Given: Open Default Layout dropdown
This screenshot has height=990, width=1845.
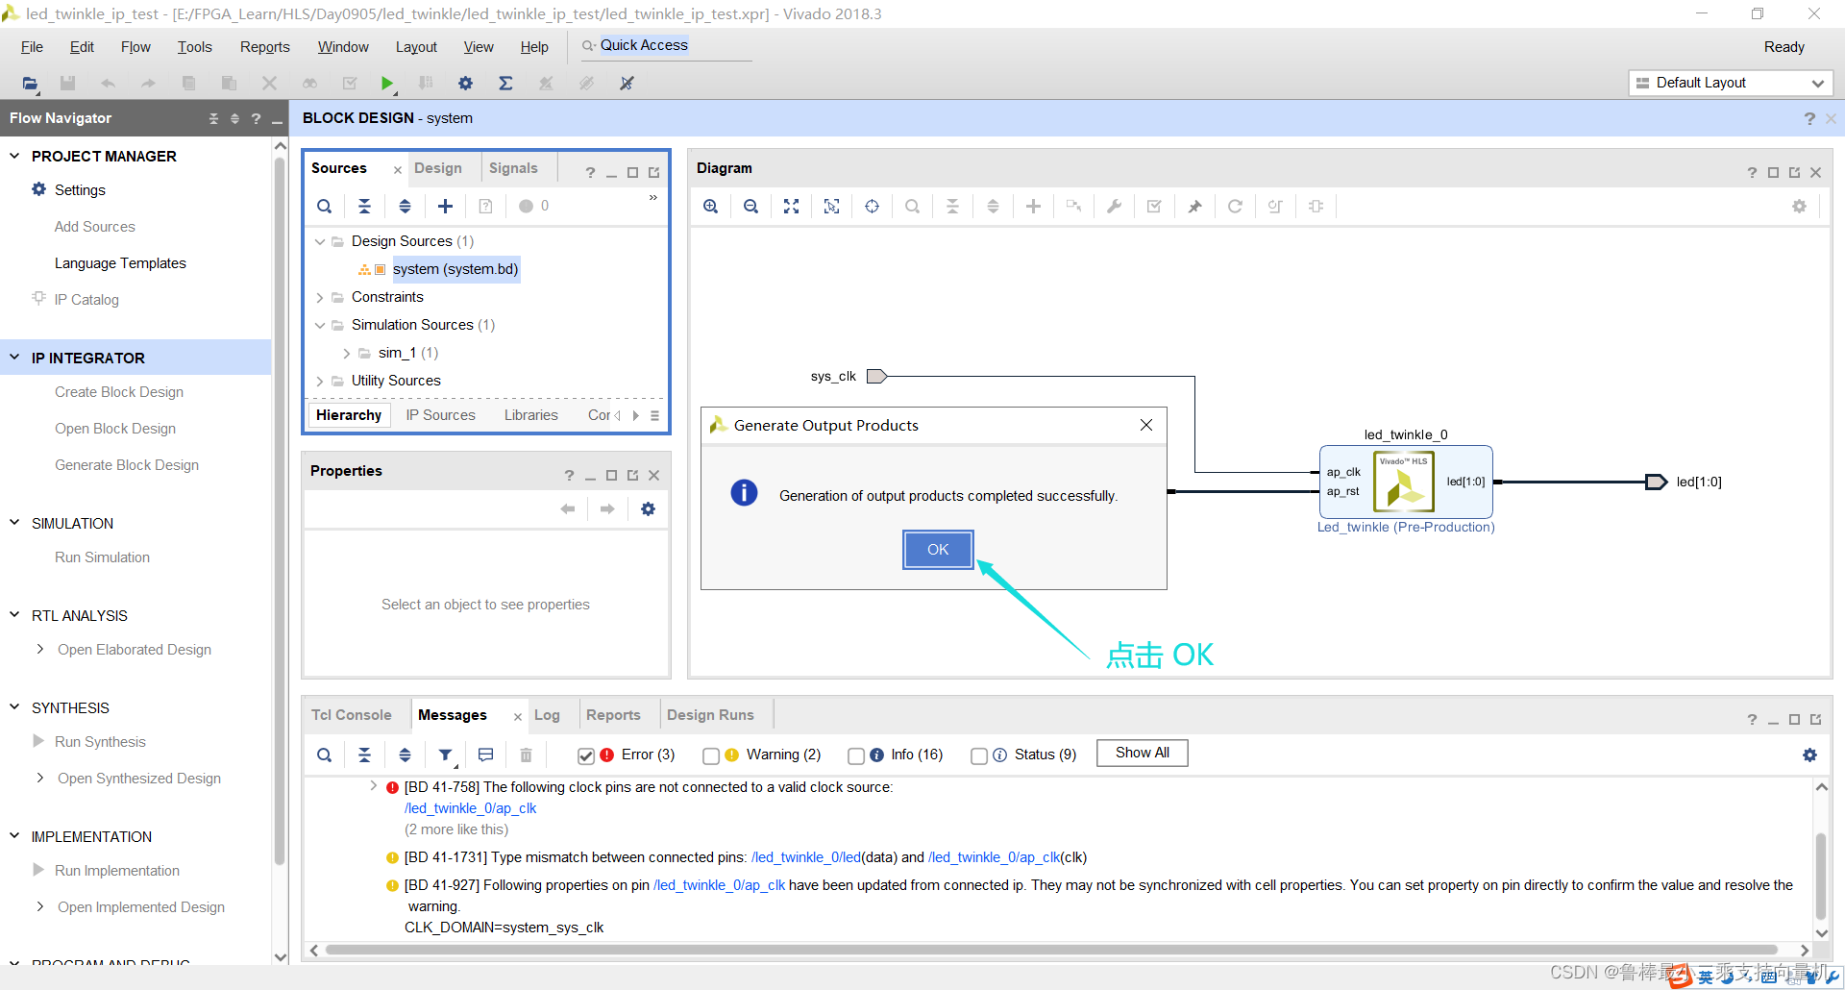Looking at the screenshot, I should point(1731,83).
